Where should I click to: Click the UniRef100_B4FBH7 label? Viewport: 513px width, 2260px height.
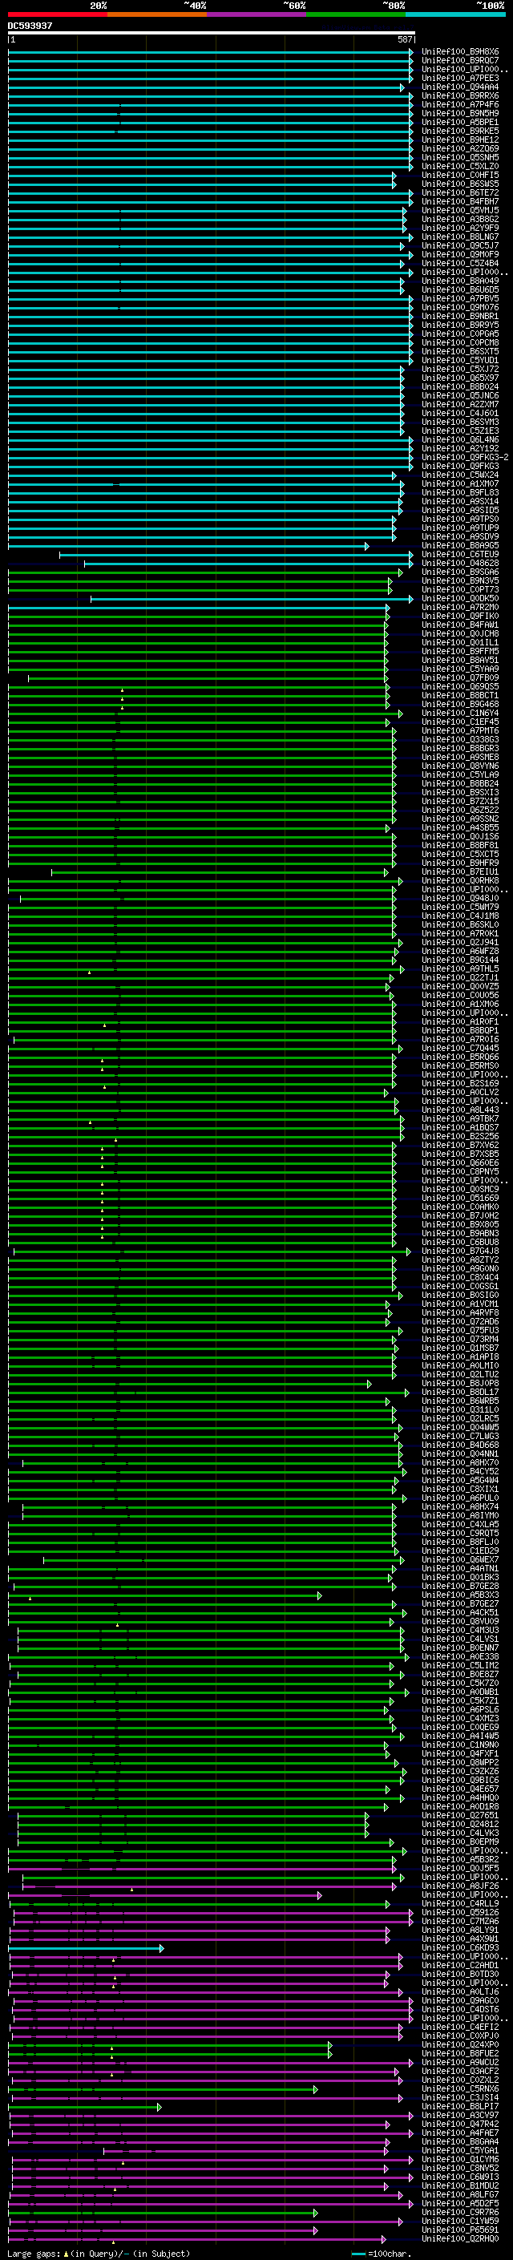pyautogui.click(x=460, y=202)
